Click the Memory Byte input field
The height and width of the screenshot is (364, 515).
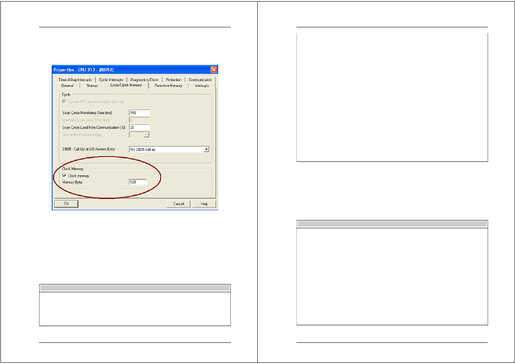[138, 182]
